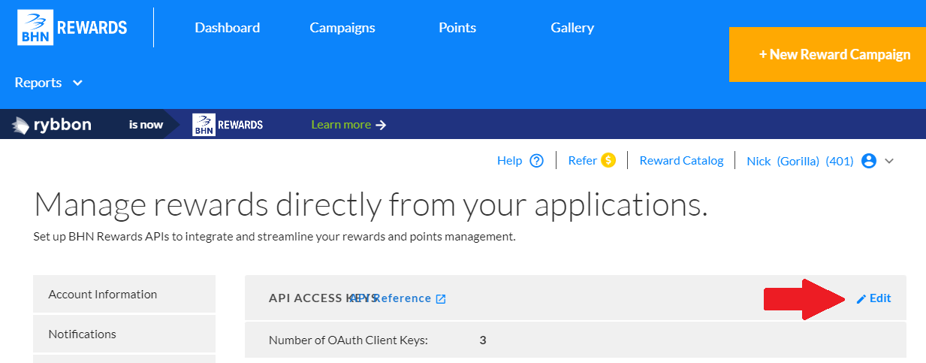Click the BHN Rewards logo in header

click(x=73, y=28)
